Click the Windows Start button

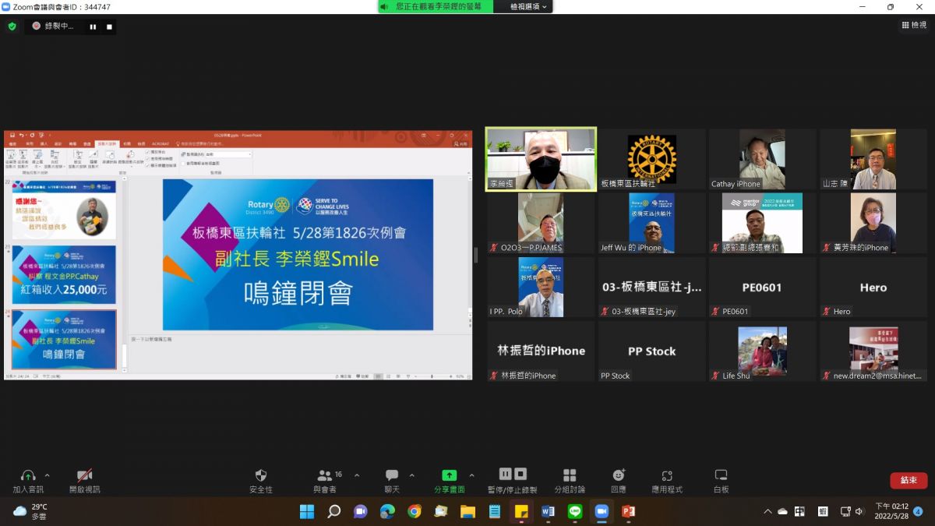[x=307, y=511]
